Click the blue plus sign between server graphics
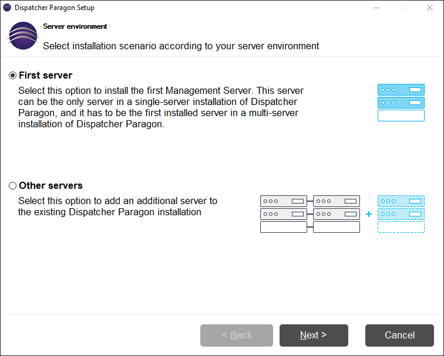Viewport: 444px width, 356px height. click(369, 214)
